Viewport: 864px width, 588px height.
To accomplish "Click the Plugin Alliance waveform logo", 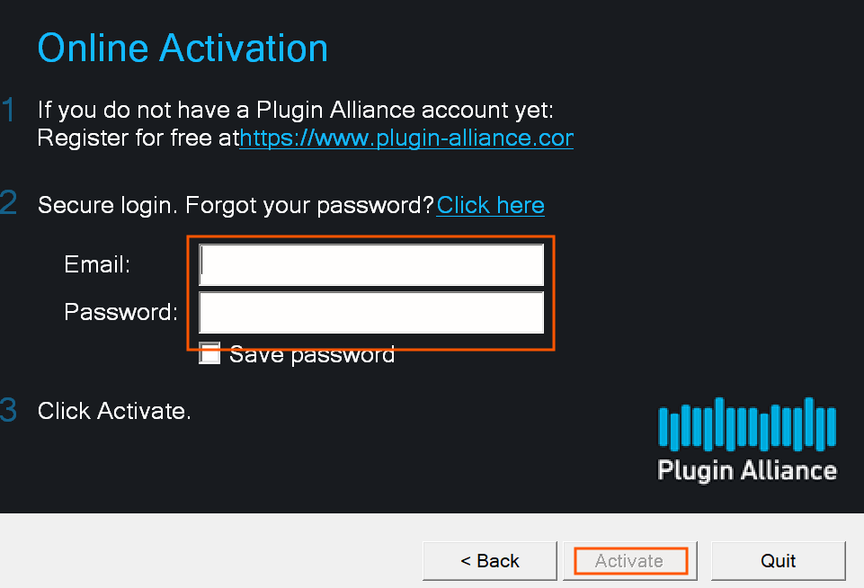I will 747,424.
